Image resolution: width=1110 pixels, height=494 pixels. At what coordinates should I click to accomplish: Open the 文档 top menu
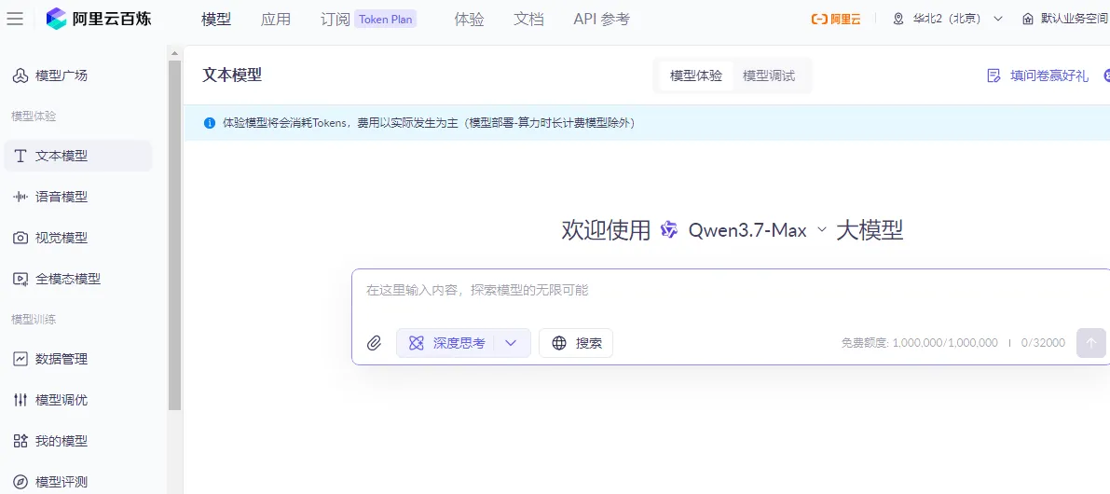click(528, 20)
